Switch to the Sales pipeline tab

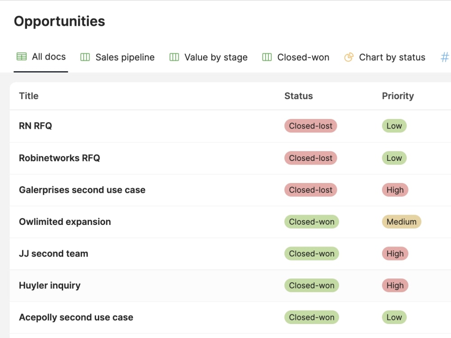click(x=125, y=57)
